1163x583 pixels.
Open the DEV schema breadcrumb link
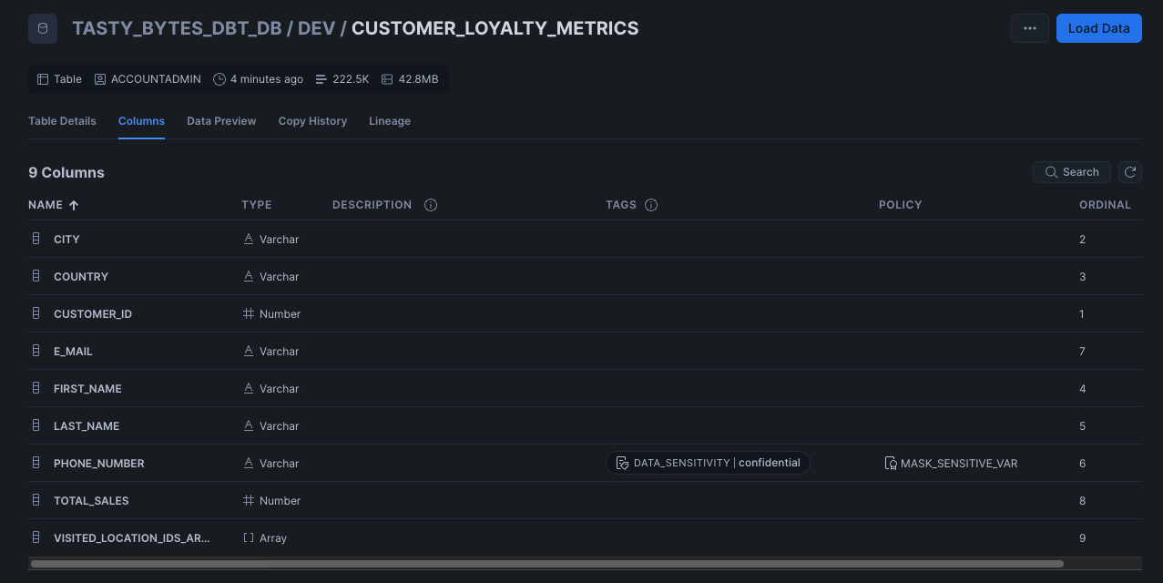[317, 28]
